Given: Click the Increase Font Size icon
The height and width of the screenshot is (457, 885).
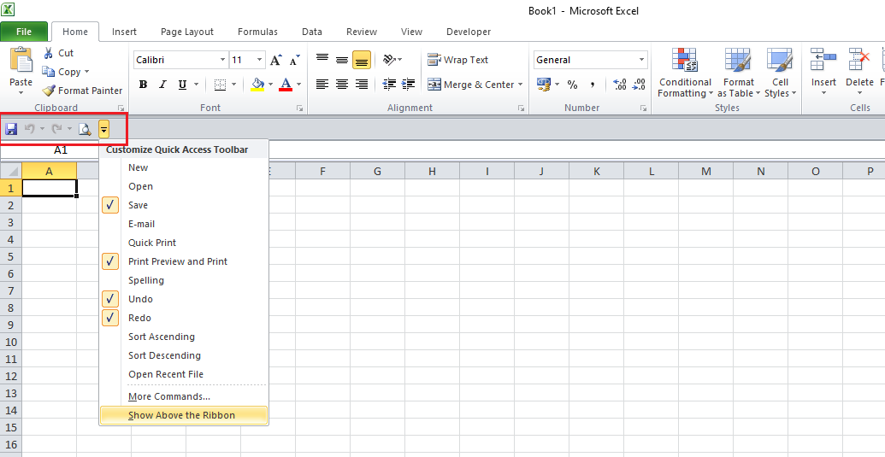Looking at the screenshot, I should [x=275, y=60].
